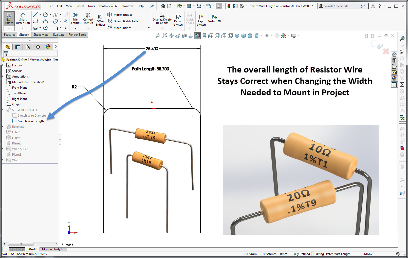Image resolution: width=408 pixels, height=258 pixels.
Task: Expand the Revolve1 feature in tree
Action: pyautogui.click(x=3, y=127)
